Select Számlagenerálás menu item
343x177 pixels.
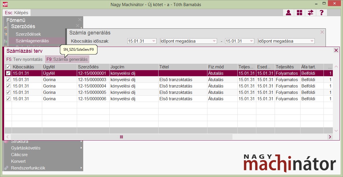pos(32,41)
